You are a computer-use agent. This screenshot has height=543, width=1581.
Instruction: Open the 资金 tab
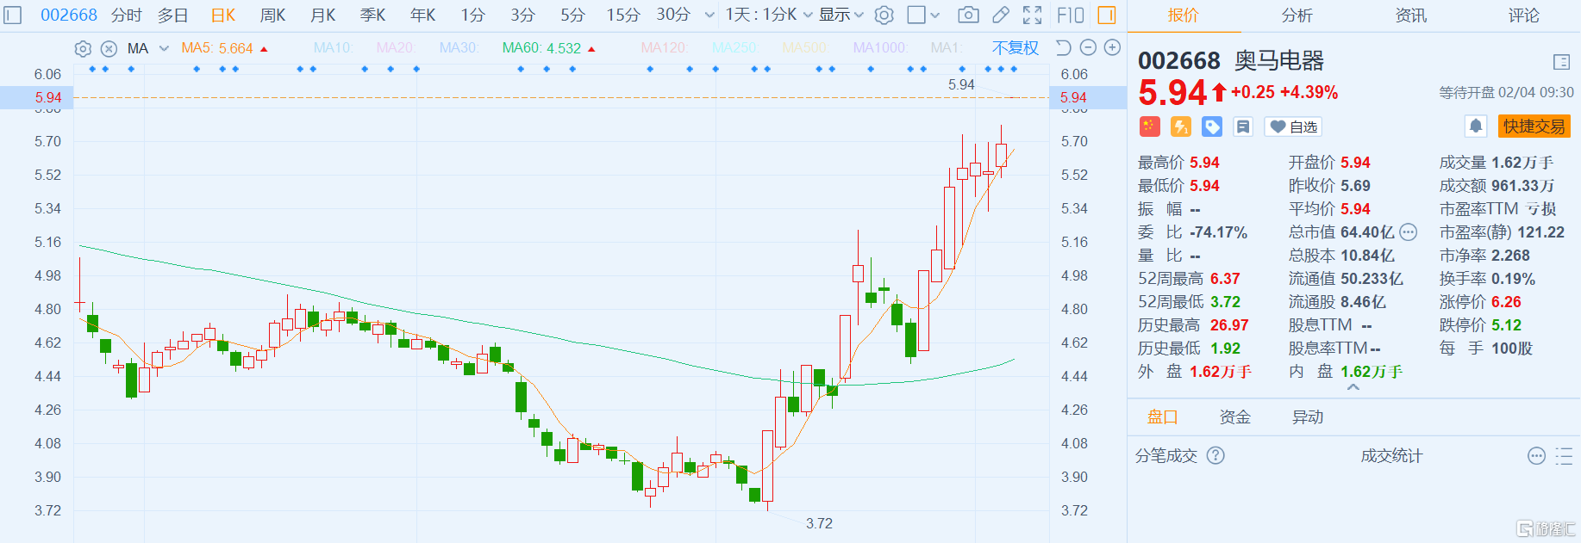coord(1234,417)
